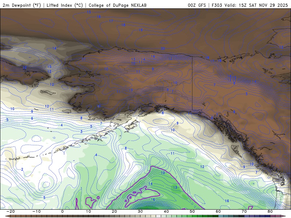Click the '30' color bar label
This screenshot has width=291, height=218.
(x=140, y=211)
